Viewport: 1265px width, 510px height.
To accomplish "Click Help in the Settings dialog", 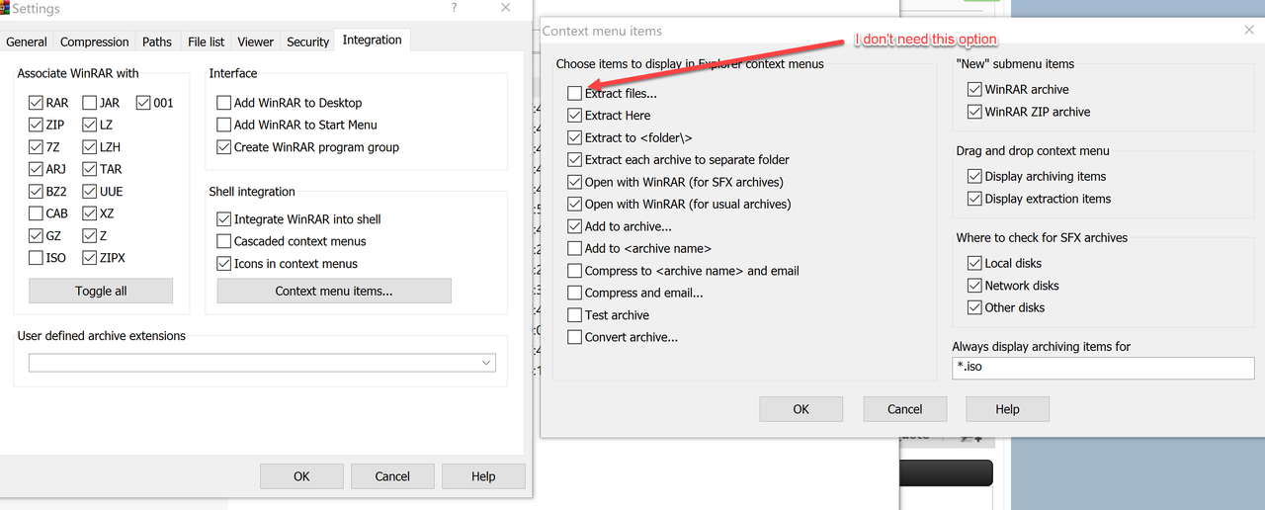I will pyautogui.click(x=483, y=476).
